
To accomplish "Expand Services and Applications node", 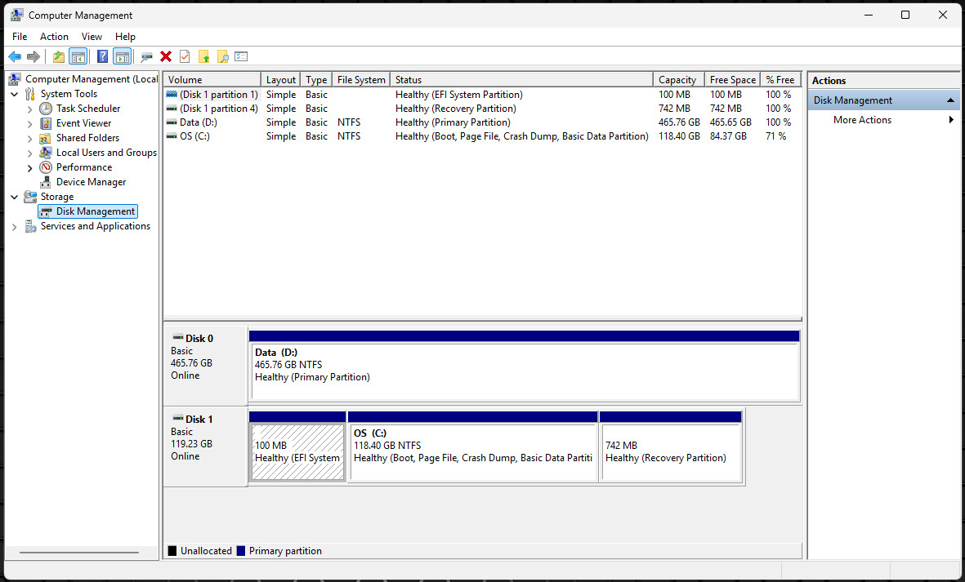I will coord(15,227).
